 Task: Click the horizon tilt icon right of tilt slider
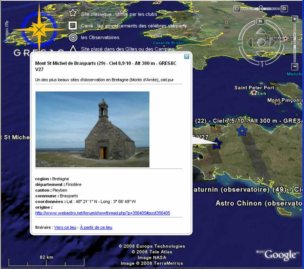[x=284, y=9]
